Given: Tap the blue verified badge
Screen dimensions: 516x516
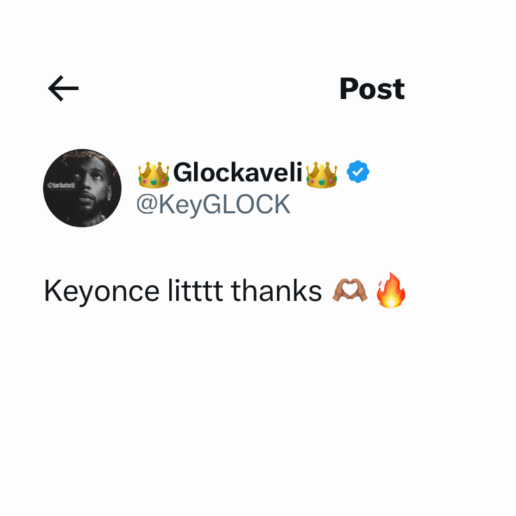Looking at the screenshot, I should point(358,172).
